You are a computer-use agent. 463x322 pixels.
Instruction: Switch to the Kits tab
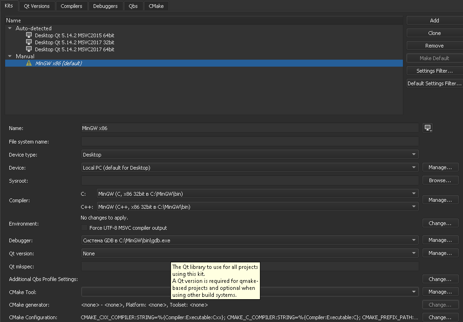coord(9,6)
